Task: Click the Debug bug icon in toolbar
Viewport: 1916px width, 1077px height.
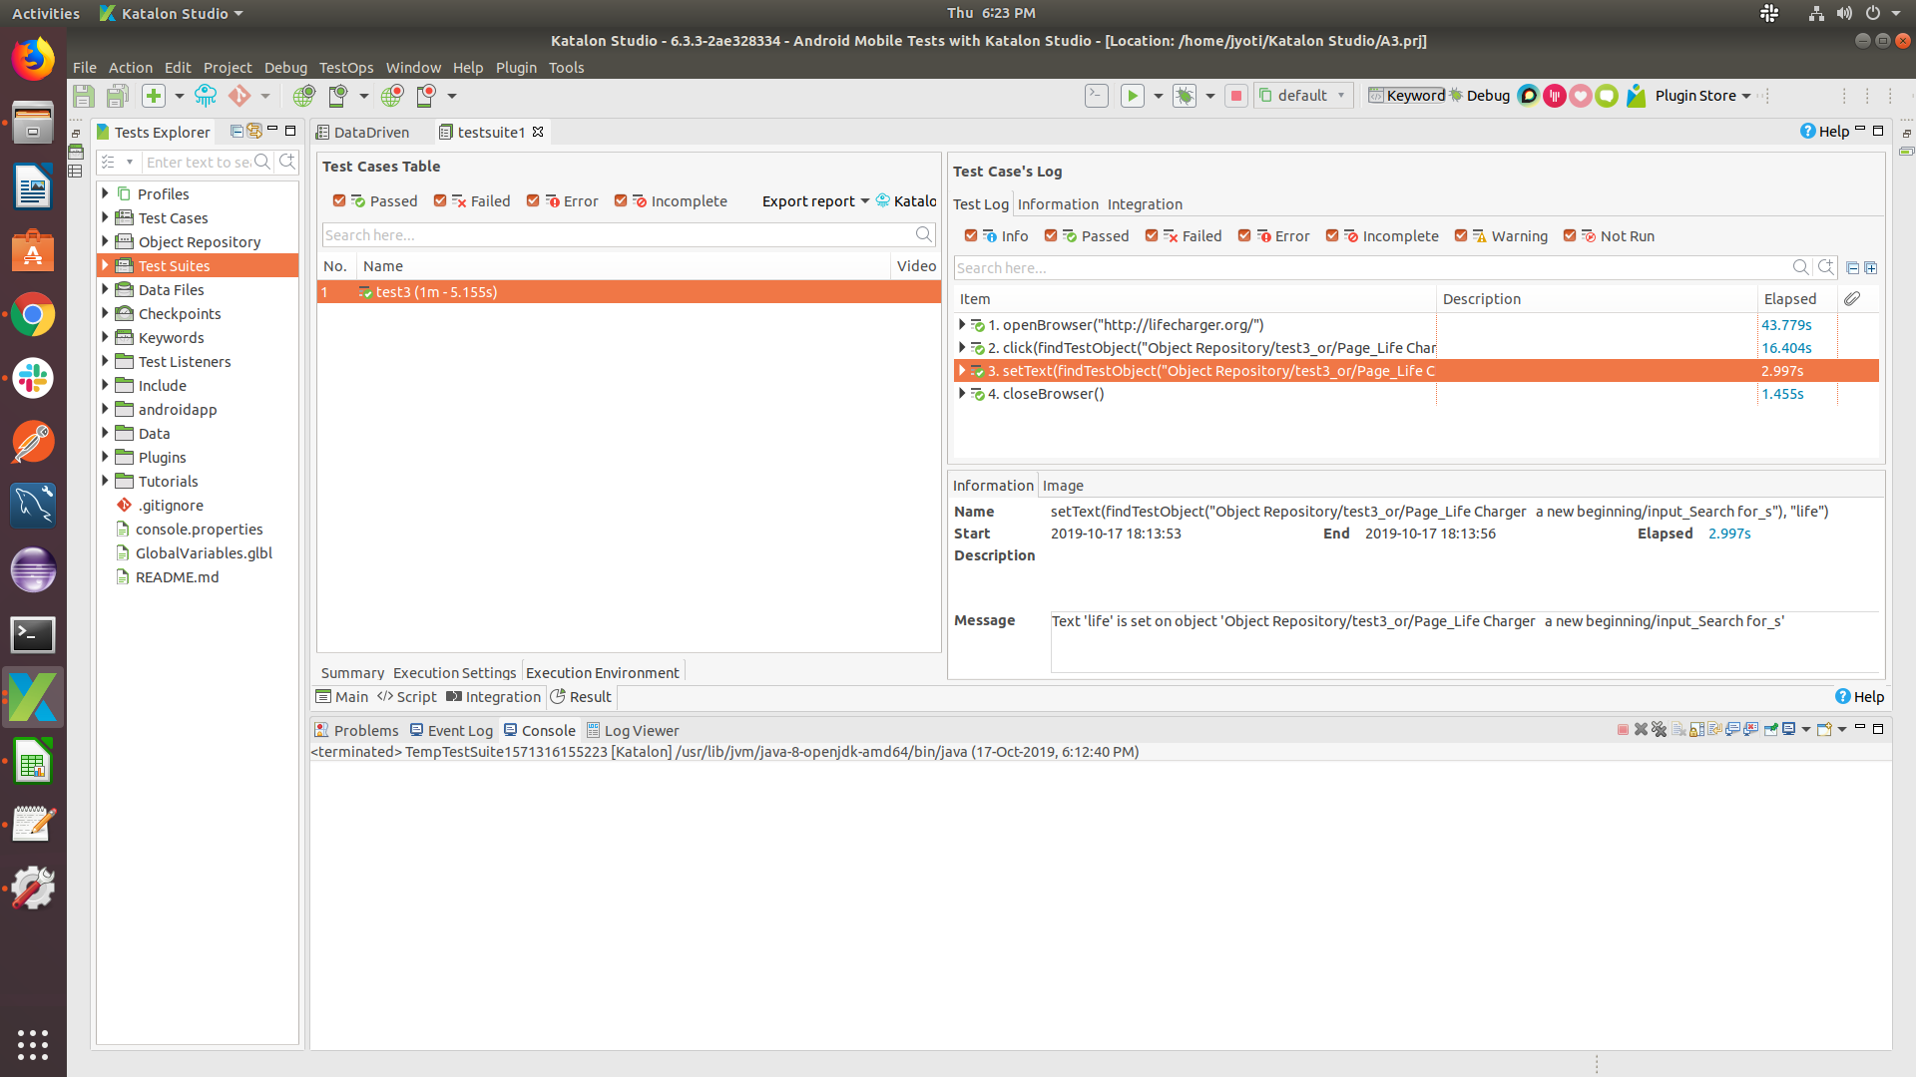Action: (1185, 96)
